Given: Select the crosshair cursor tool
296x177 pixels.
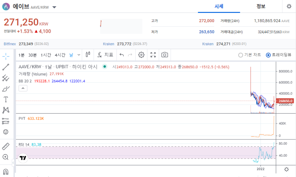Looking at the screenshot, I should (6, 56).
